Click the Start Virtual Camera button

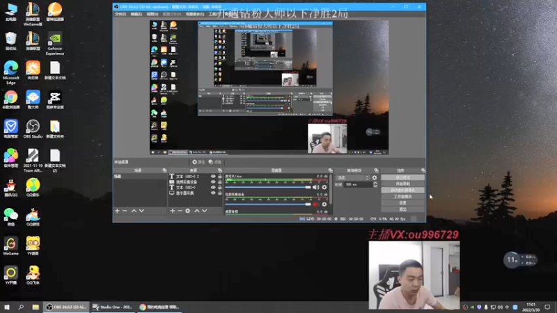(402, 190)
